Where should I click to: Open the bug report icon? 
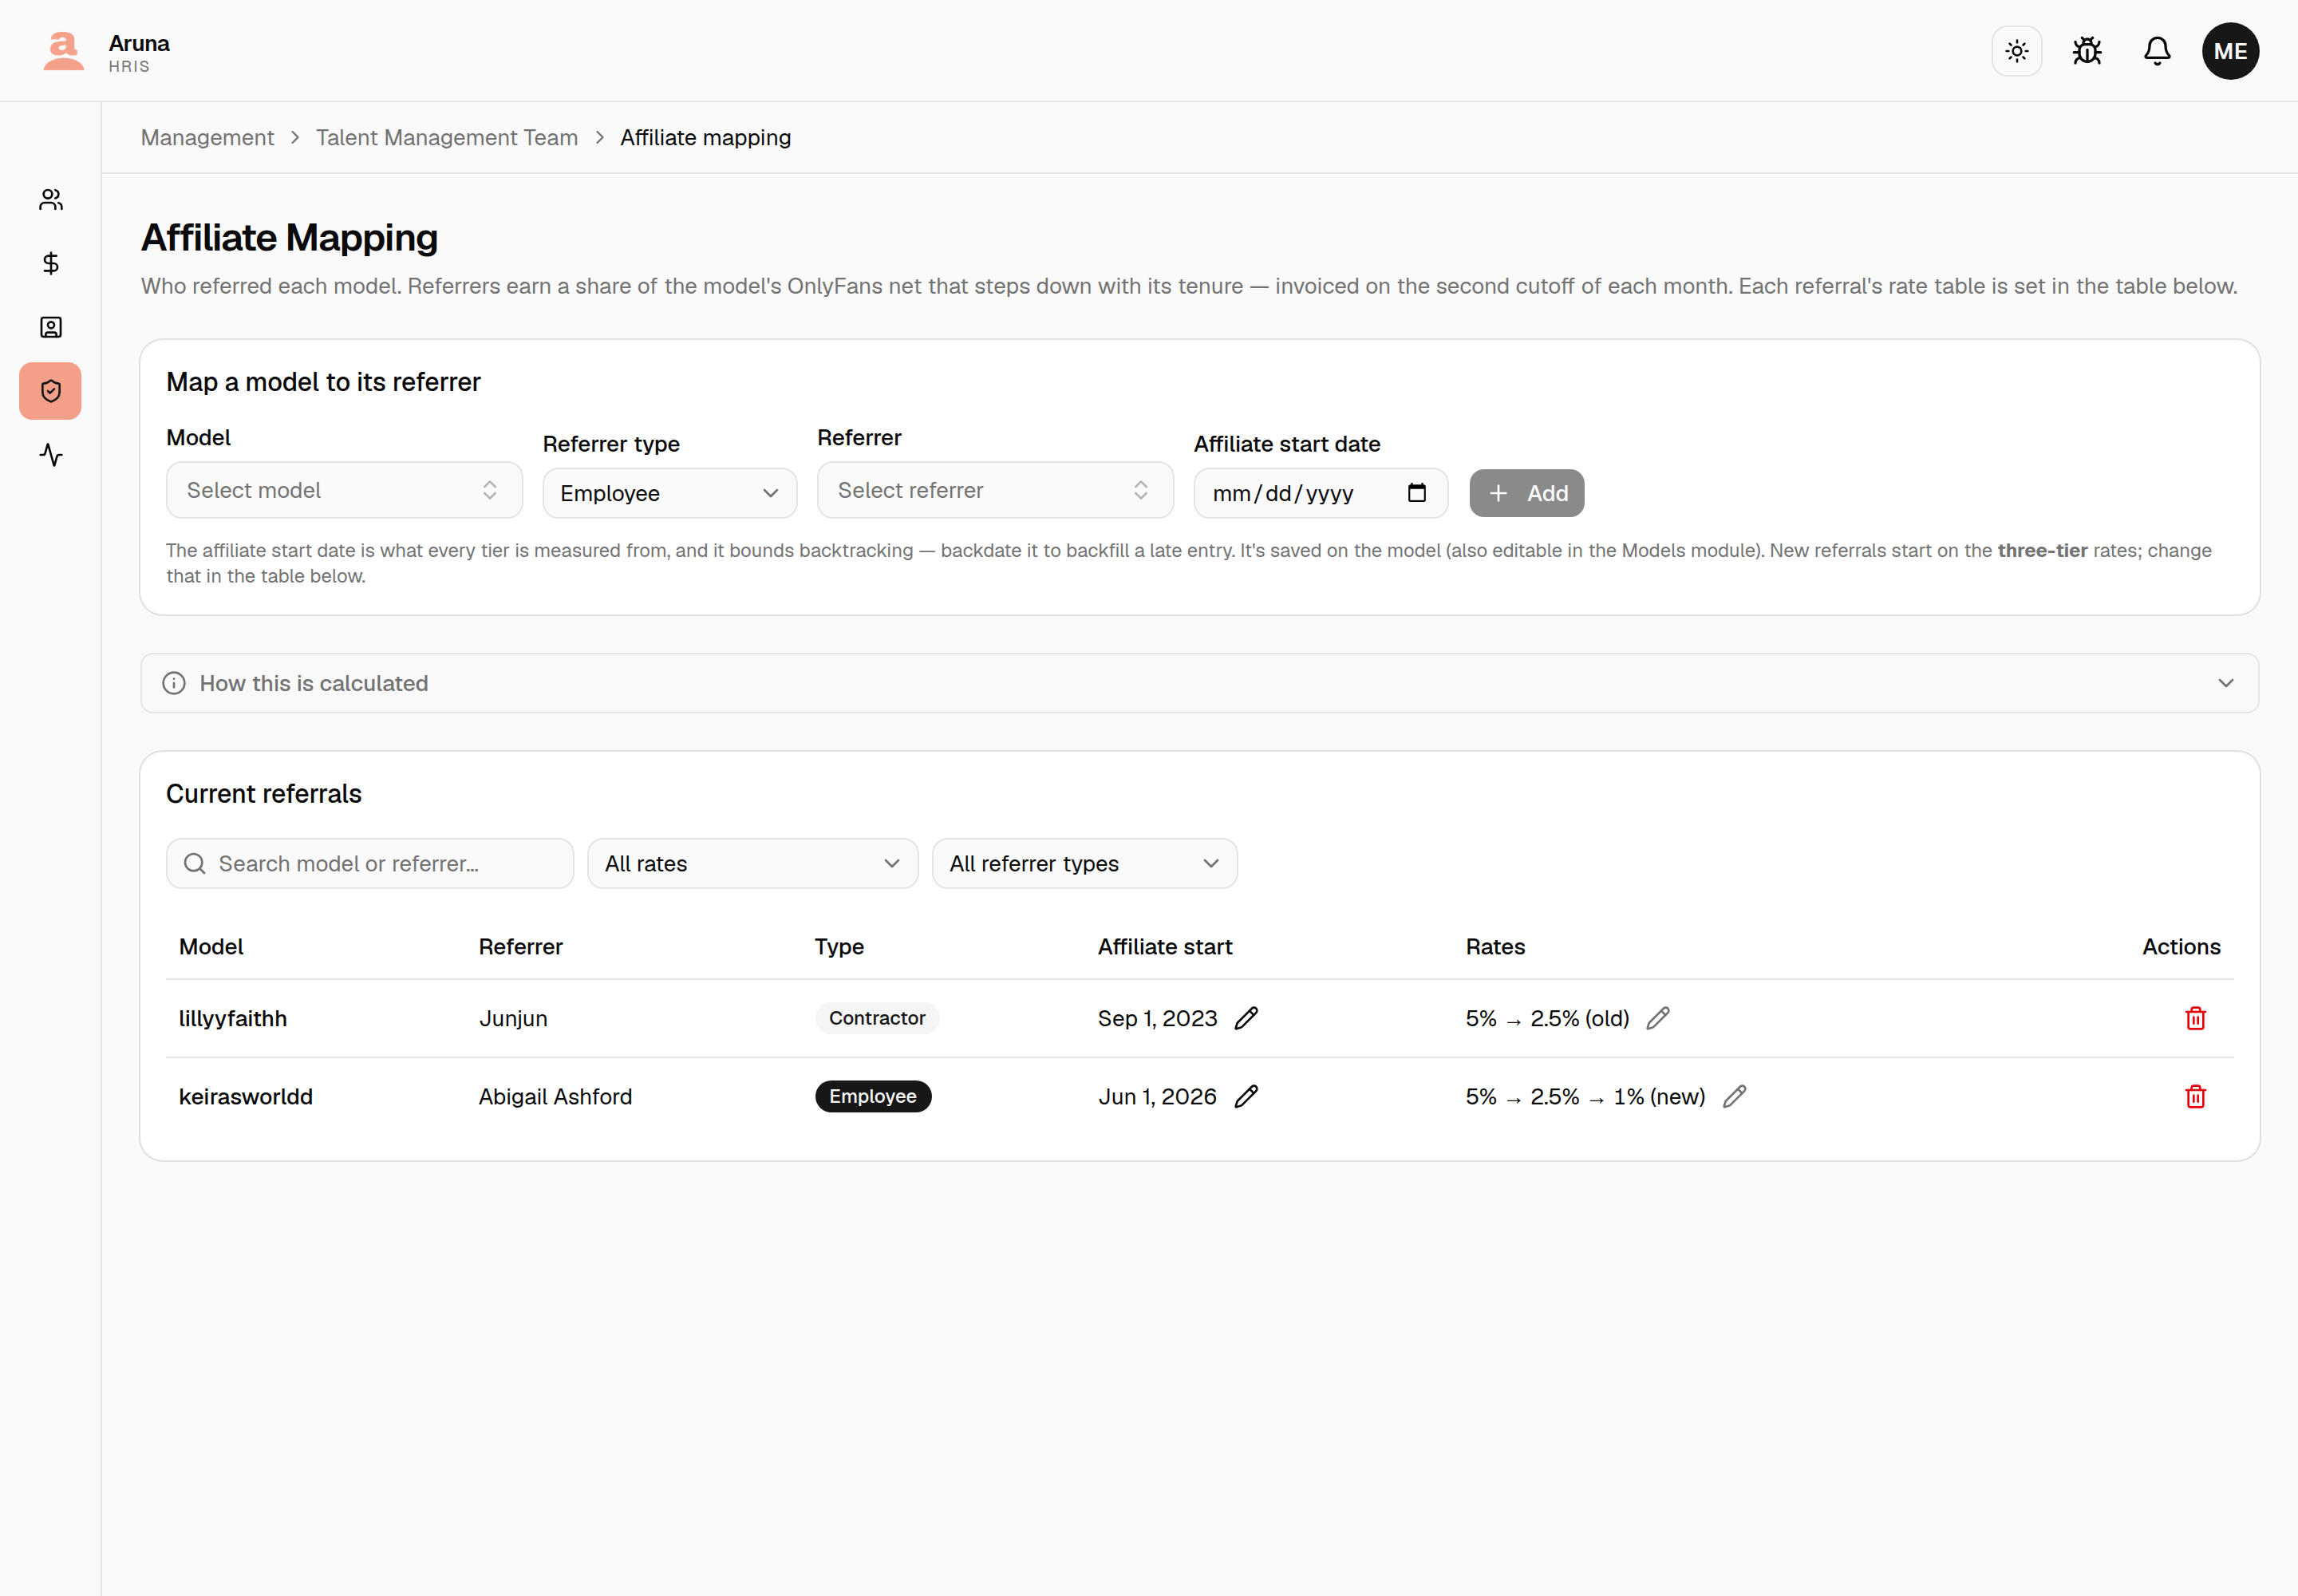2087,51
